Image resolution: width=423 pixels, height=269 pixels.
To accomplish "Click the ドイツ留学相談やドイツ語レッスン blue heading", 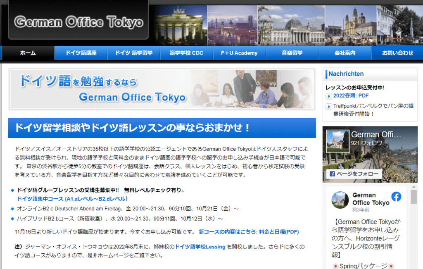I will click(x=162, y=128).
